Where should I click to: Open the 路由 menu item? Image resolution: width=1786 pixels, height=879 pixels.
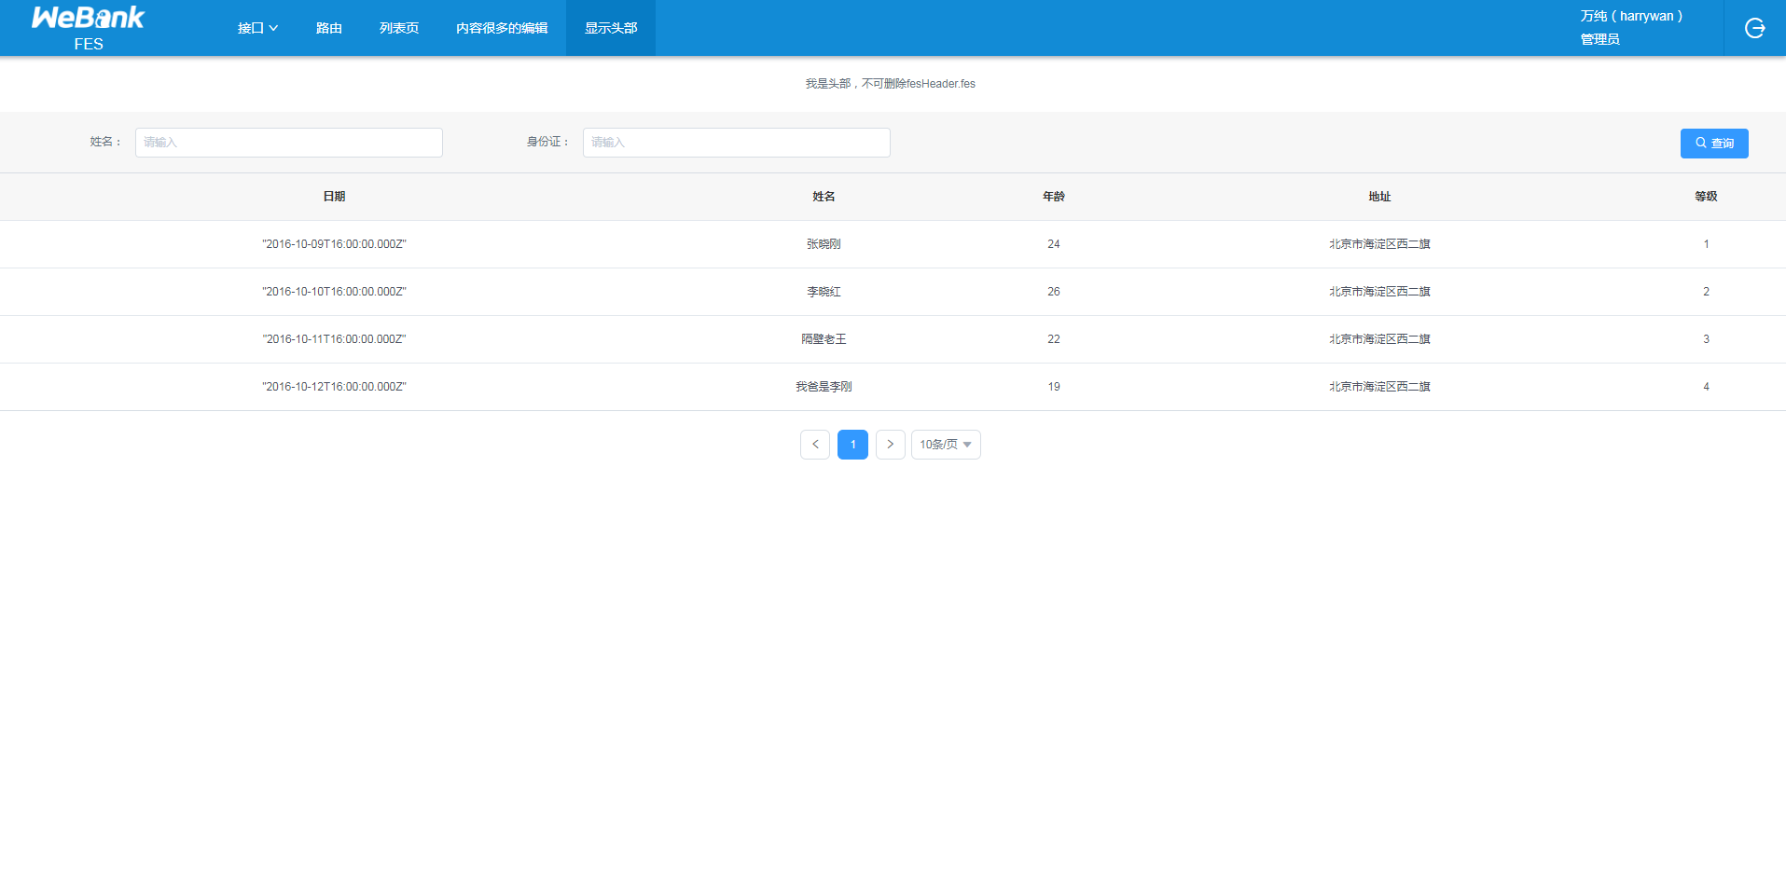(x=328, y=28)
